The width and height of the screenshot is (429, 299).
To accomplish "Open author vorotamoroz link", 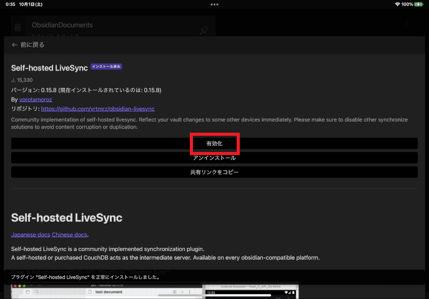I will [x=36, y=100].
